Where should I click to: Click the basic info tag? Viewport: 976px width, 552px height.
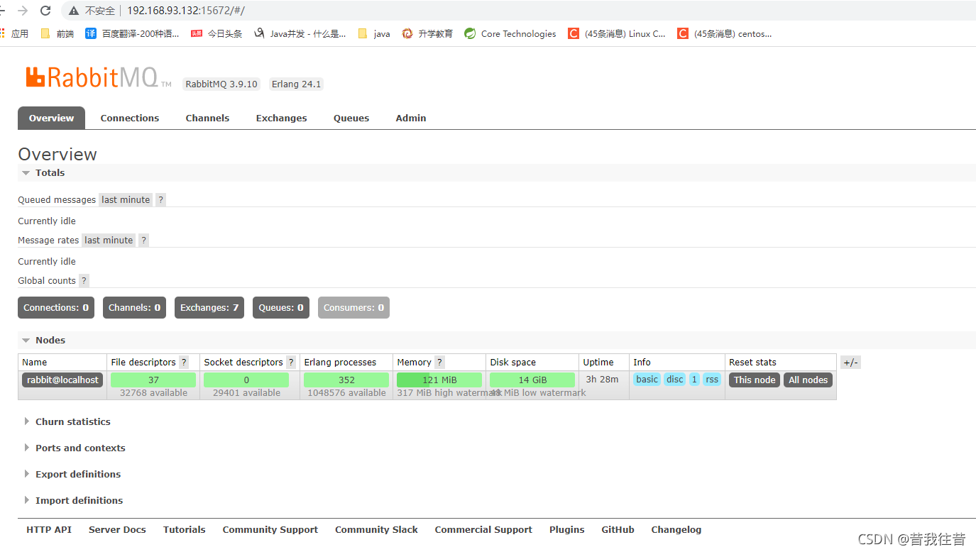pos(647,380)
